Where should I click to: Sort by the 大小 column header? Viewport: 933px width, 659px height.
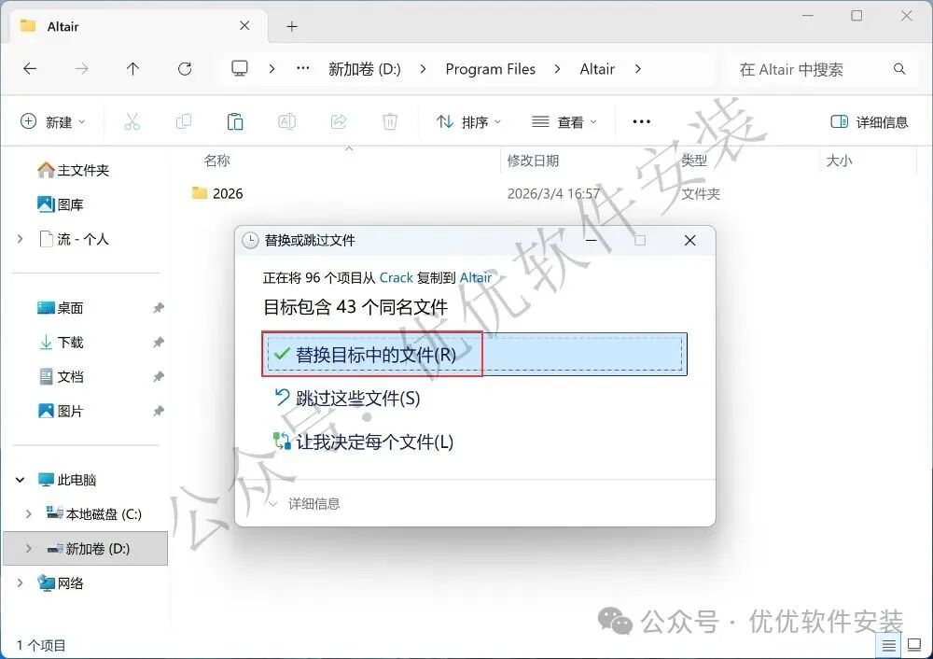(839, 161)
